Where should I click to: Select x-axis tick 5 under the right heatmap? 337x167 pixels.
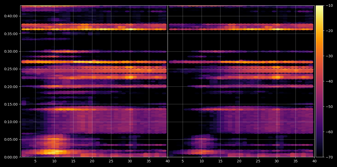pos(183,161)
